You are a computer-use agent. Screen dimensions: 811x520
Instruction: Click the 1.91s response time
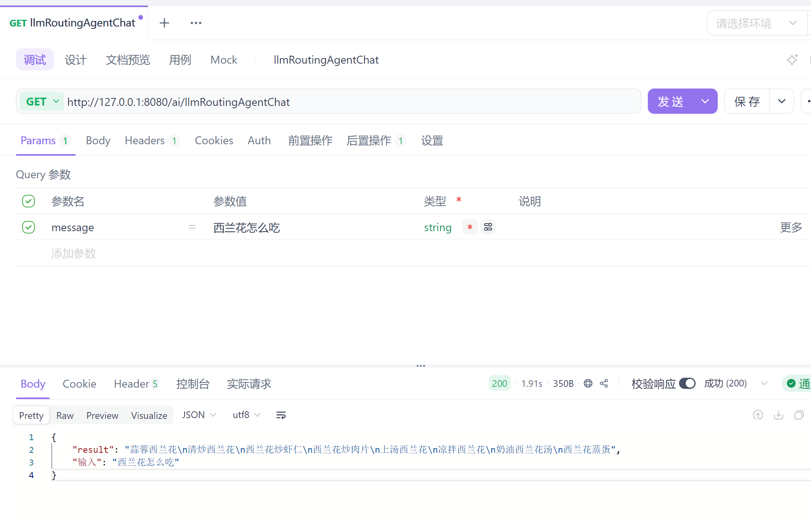(532, 383)
